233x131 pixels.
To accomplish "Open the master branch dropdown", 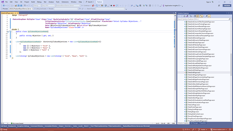I will click(x=203, y=130).
